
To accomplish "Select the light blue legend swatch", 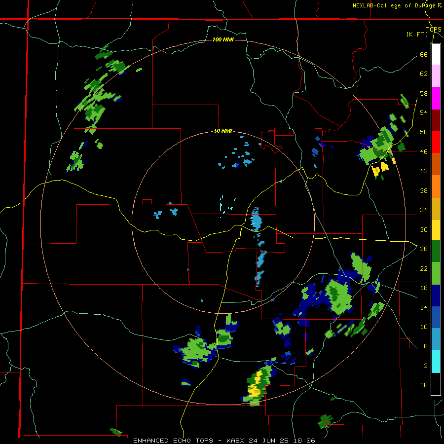I will [x=436, y=339].
